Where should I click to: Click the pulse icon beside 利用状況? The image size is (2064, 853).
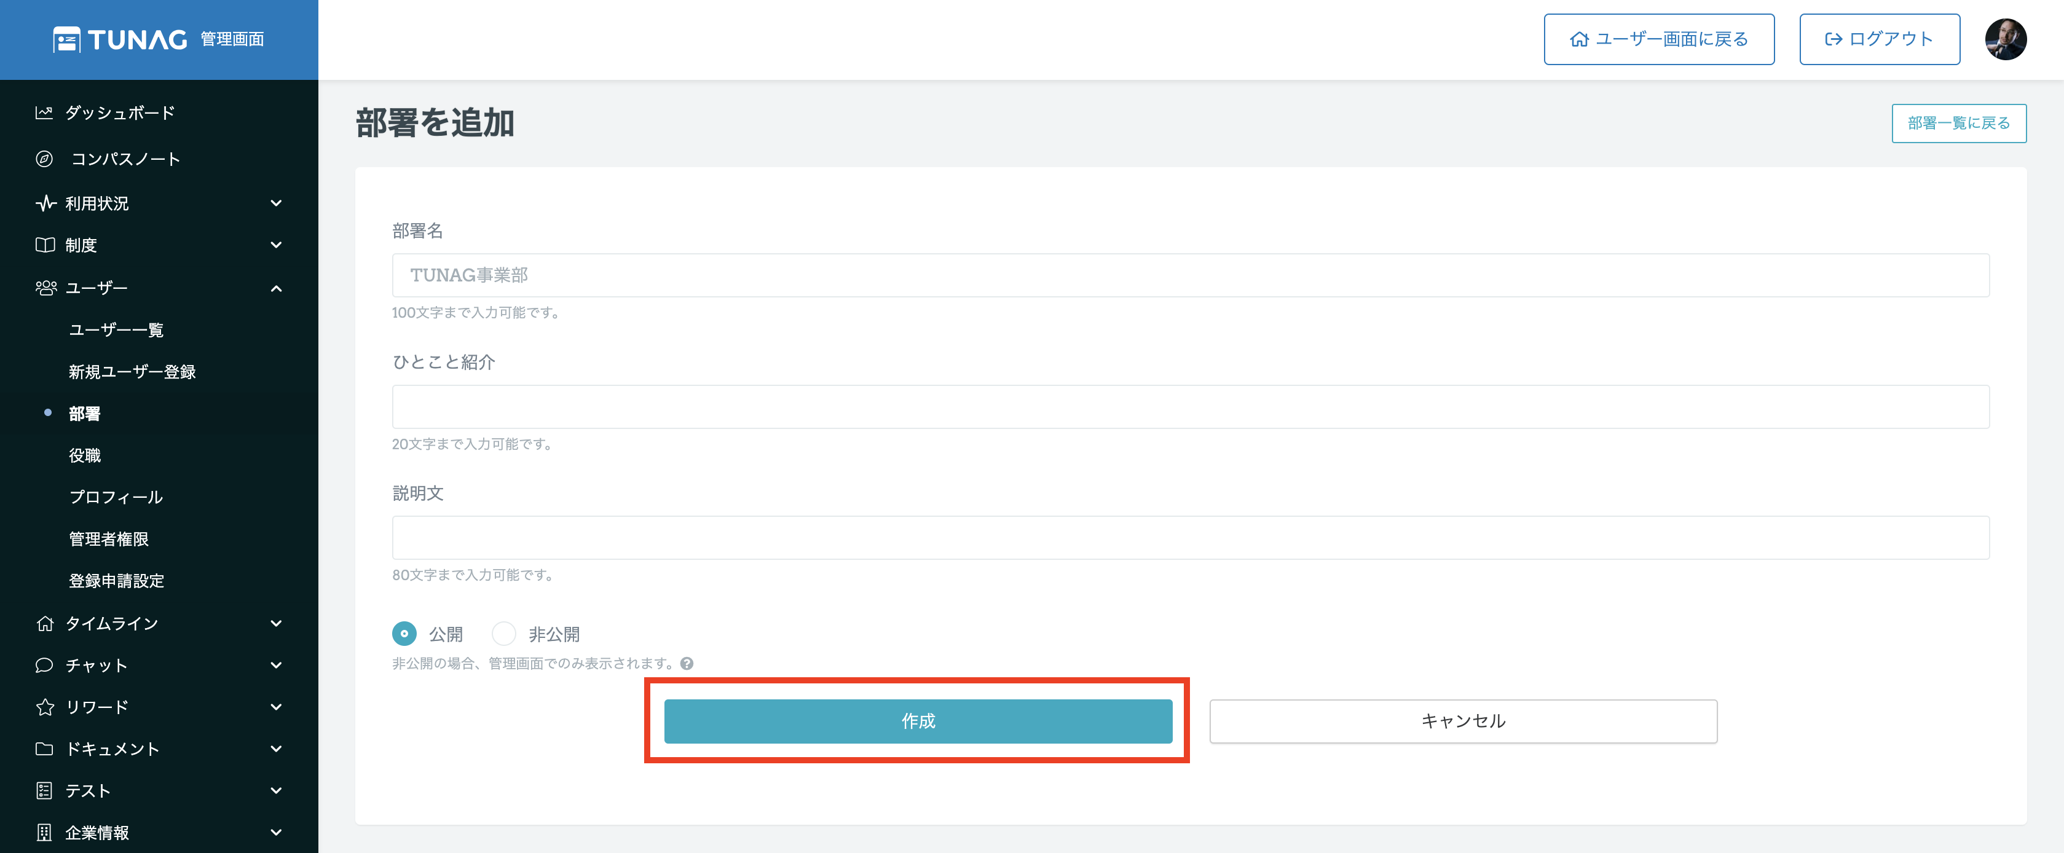pyautogui.click(x=45, y=203)
